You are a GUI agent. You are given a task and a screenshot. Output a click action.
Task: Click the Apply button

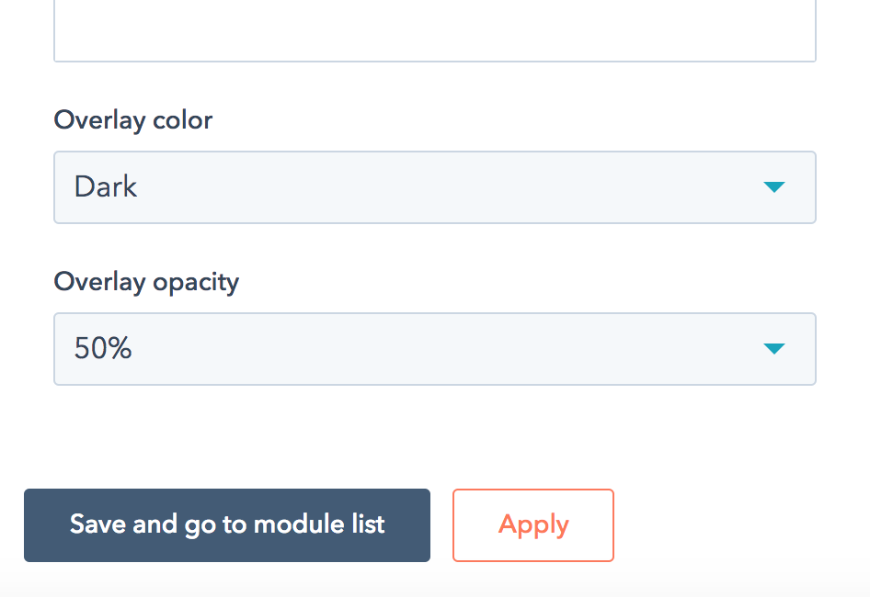(x=533, y=524)
